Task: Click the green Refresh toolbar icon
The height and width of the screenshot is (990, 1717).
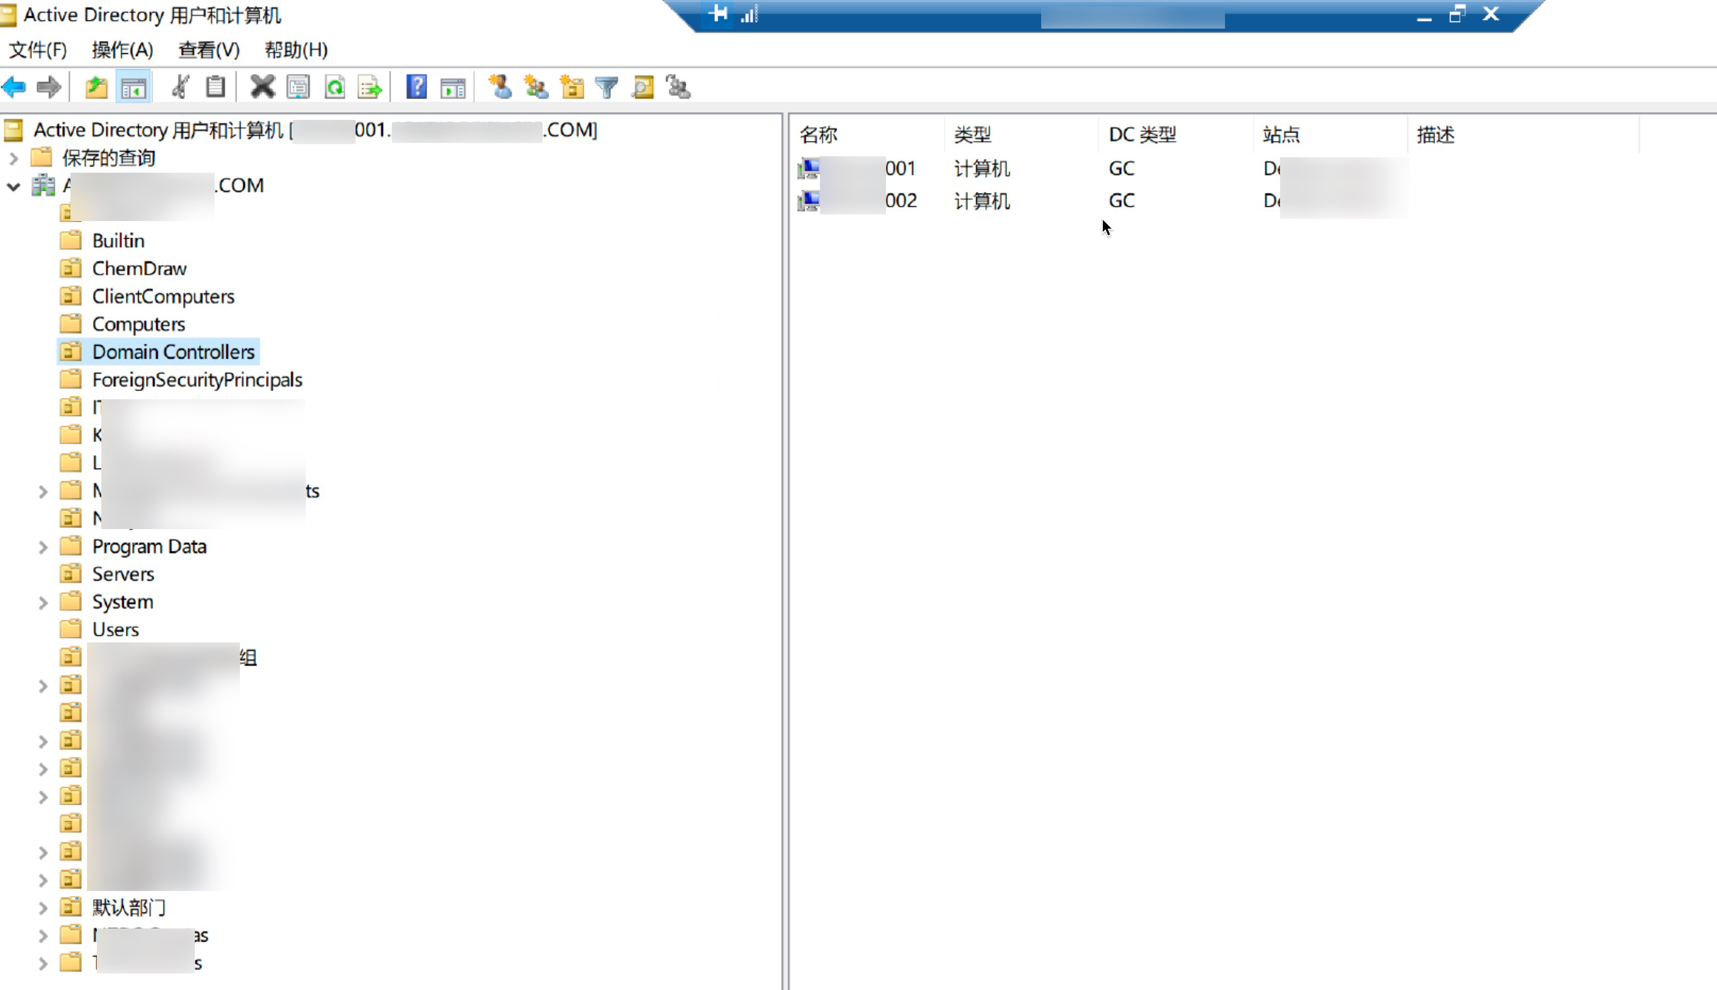Action: 335,87
